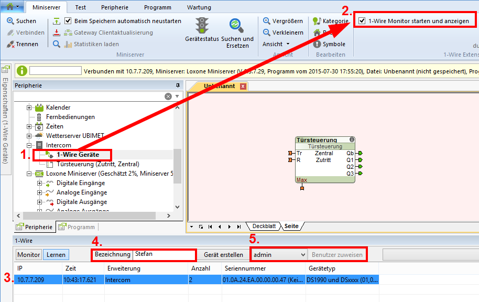Click the Trennen disconnect icon
The height and width of the screenshot is (302, 479).
pos(10,44)
